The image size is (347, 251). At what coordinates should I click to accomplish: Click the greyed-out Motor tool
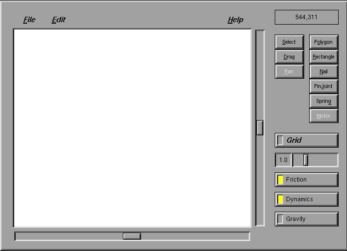323,116
